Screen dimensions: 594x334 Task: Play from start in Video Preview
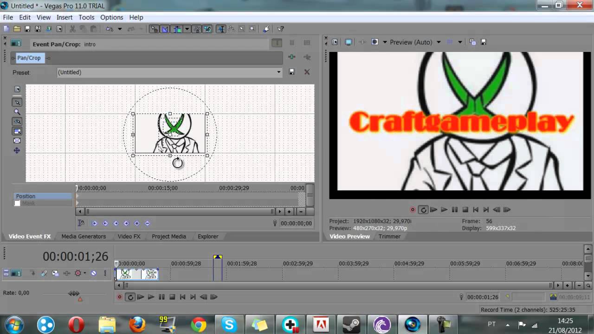[433, 210]
